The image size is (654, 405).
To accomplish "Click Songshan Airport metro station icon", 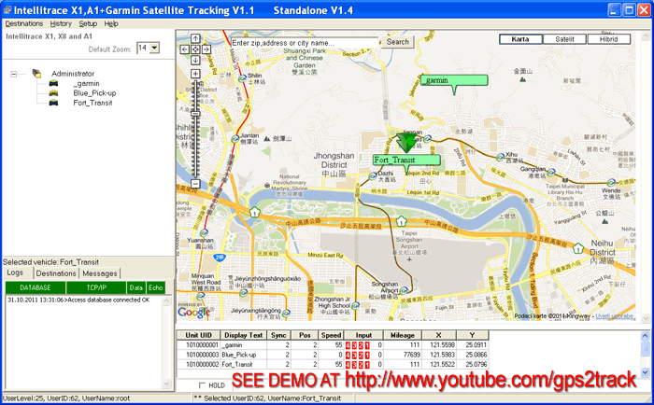I will click(404, 290).
